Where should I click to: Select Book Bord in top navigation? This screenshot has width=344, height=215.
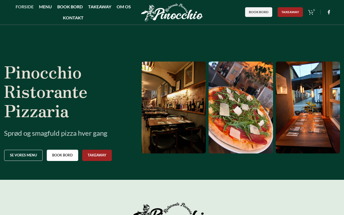[x=70, y=7]
